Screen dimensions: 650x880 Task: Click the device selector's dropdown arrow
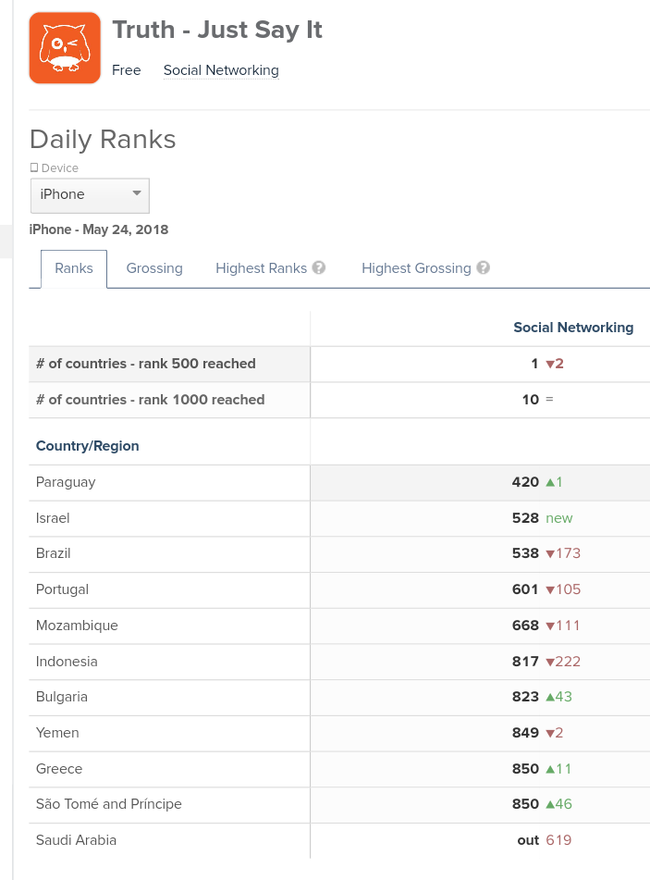[x=136, y=195]
